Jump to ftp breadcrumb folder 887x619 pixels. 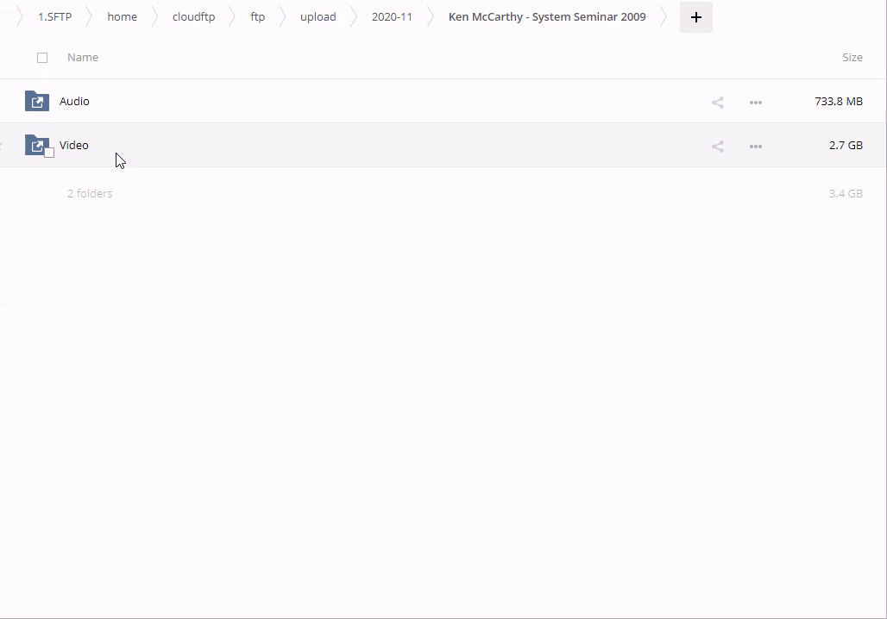click(x=257, y=17)
